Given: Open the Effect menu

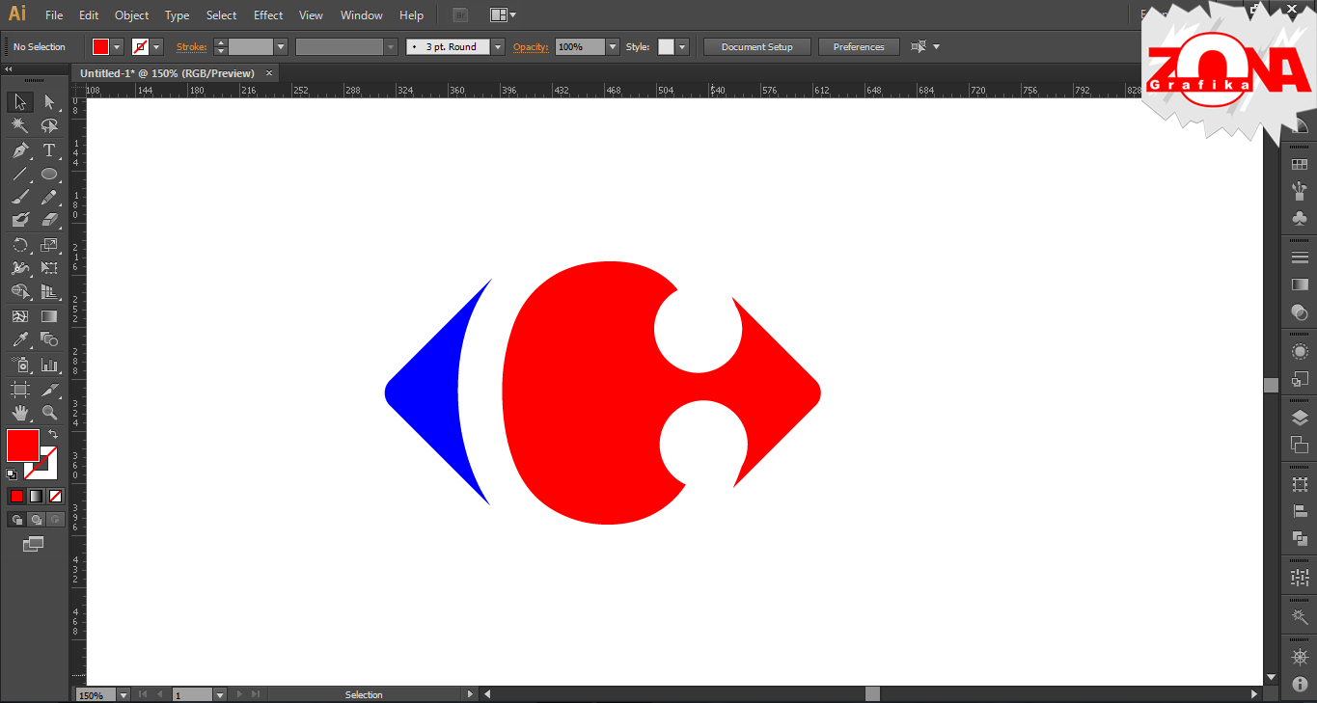Looking at the screenshot, I should (x=268, y=15).
